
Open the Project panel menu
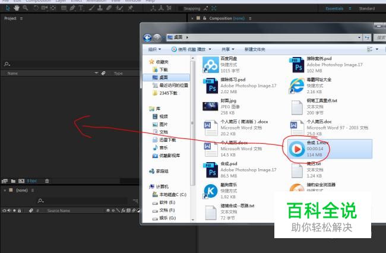point(21,18)
